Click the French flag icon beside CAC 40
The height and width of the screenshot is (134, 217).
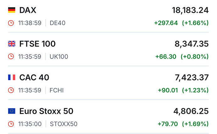click(x=12, y=77)
